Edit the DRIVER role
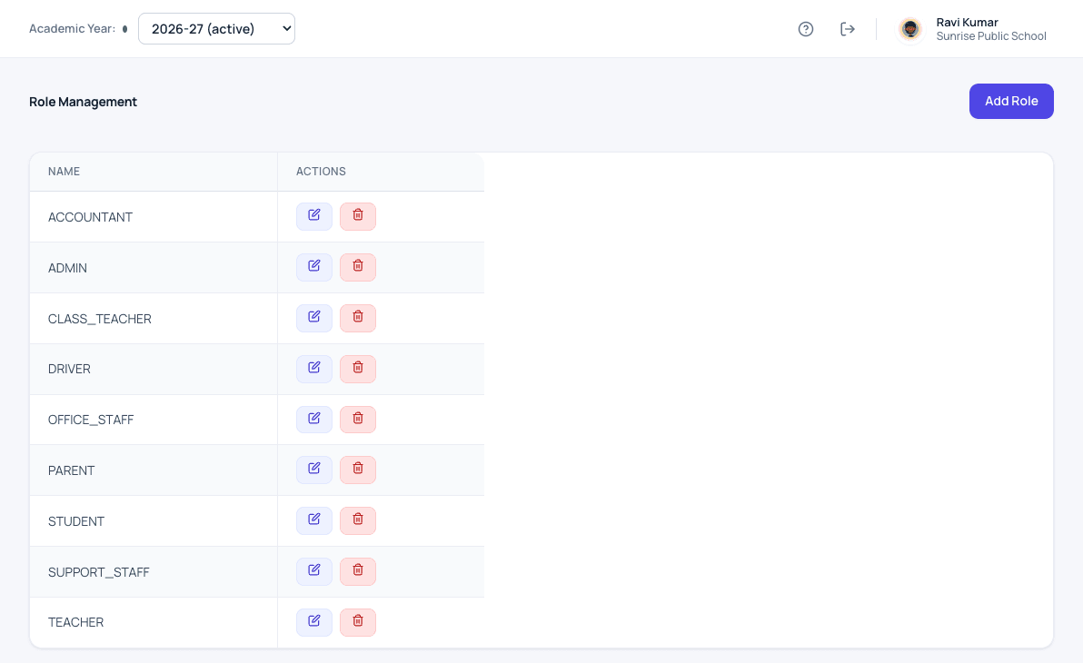The image size is (1083, 663). 314,369
